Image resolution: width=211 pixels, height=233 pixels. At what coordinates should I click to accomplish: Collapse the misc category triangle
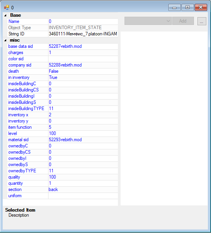click(5, 40)
